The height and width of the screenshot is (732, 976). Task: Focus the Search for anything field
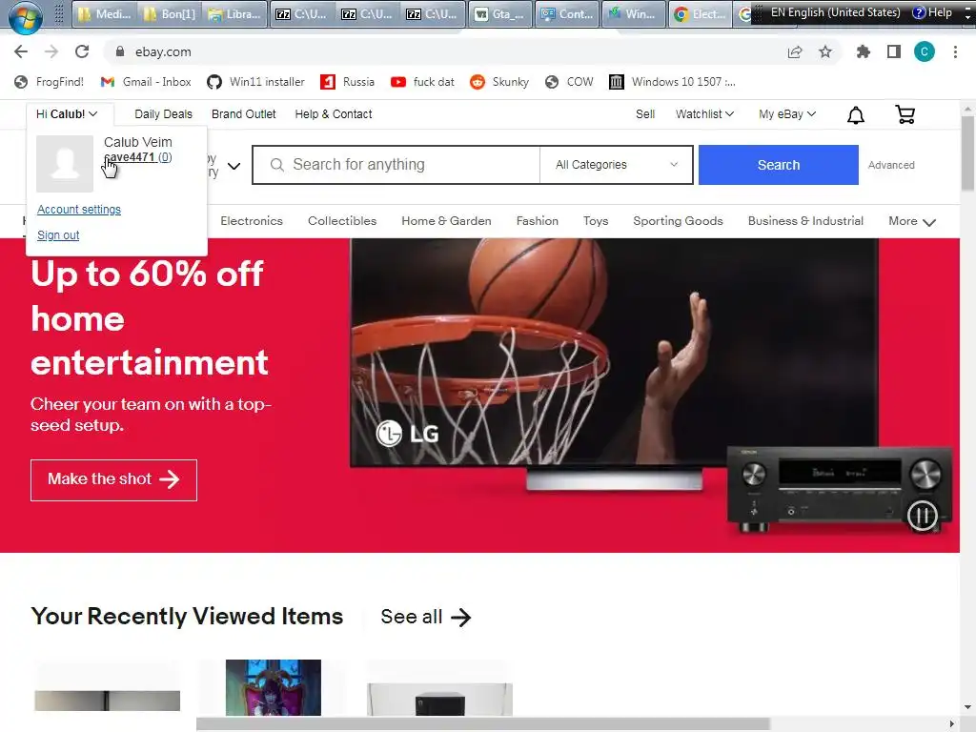pos(396,165)
